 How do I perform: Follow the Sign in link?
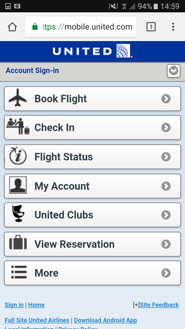tap(14, 305)
